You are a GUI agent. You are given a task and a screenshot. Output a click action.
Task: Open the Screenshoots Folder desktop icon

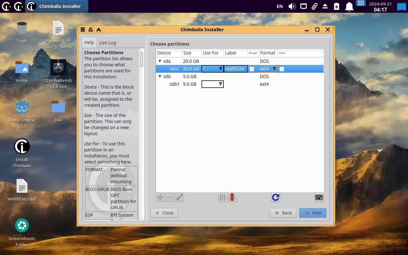(x=22, y=232)
